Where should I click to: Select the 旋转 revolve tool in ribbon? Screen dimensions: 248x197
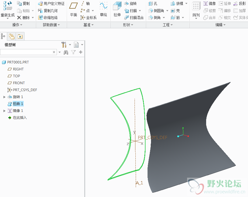coord(130,3)
